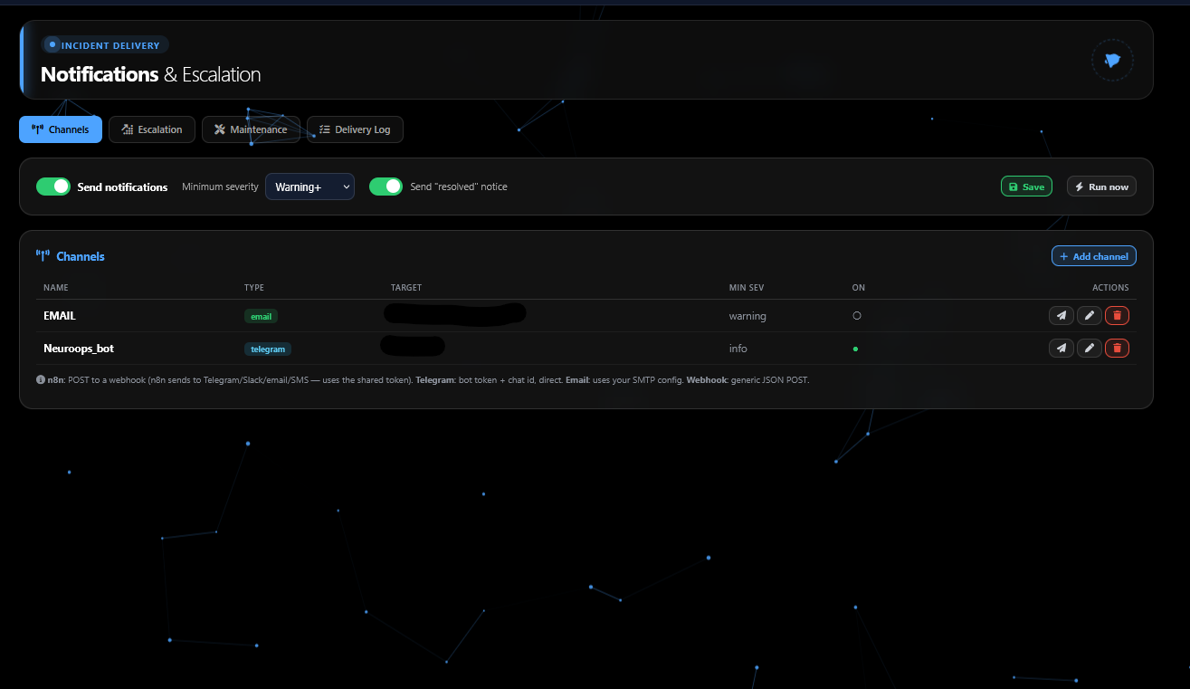Click the info min severity cell
The height and width of the screenshot is (689, 1190).
pyautogui.click(x=738, y=349)
